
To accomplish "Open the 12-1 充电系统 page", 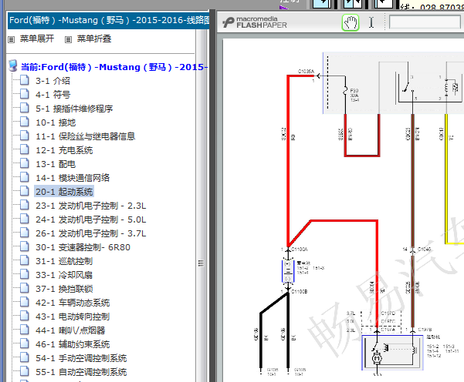I will (x=64, y=150).
